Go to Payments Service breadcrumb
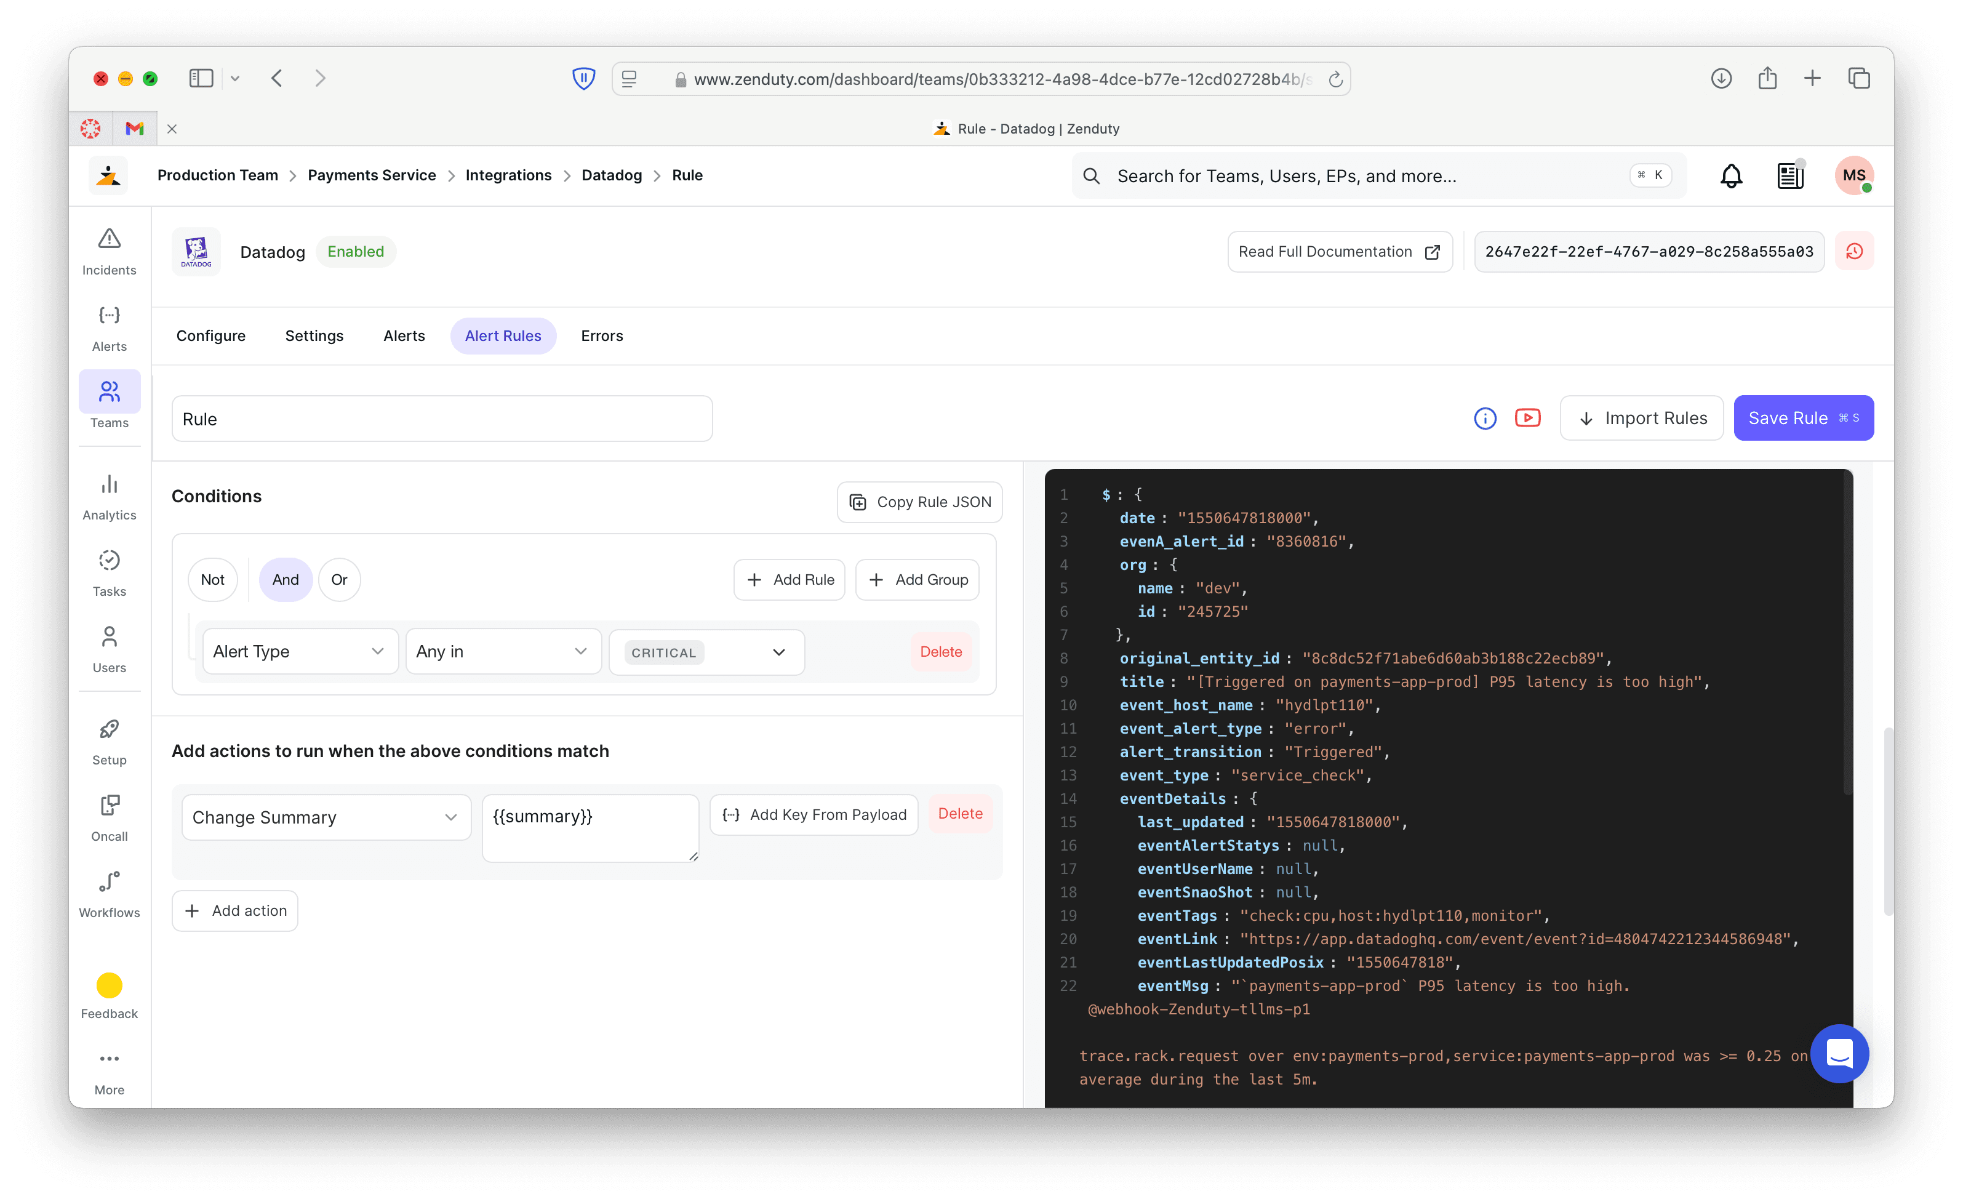Image resolution: width=1963 pixels, height=1199 pixels. tap(372, 175)
